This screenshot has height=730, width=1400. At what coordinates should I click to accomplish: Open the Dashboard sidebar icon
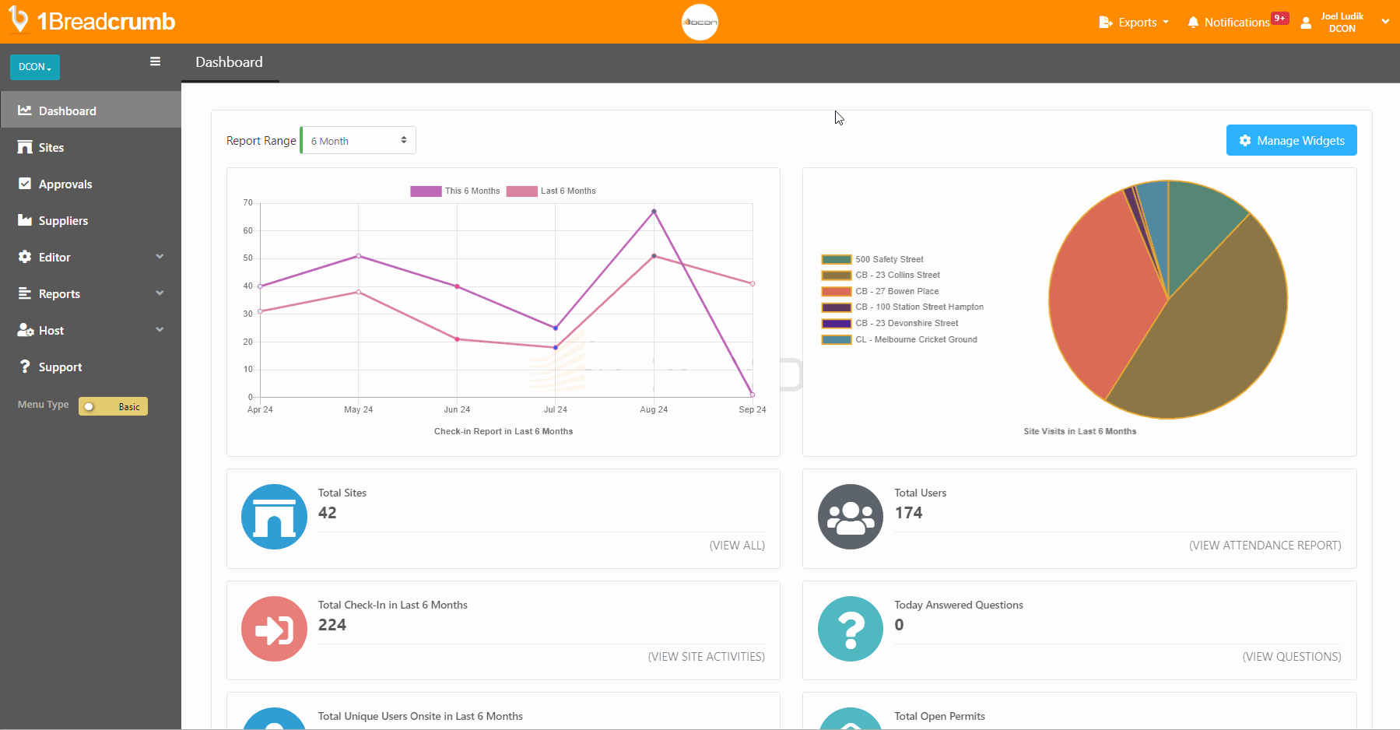tap(25, 111)
